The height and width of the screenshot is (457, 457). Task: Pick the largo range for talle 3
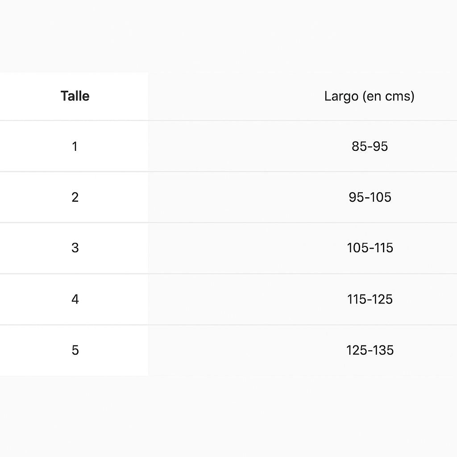pos(370,248)
